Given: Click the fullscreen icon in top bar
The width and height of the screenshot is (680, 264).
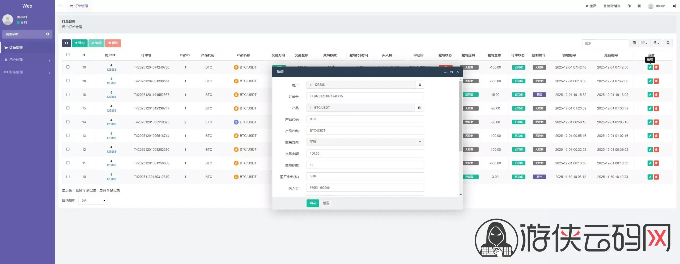Looking at the screenshot, I should 639,6.
